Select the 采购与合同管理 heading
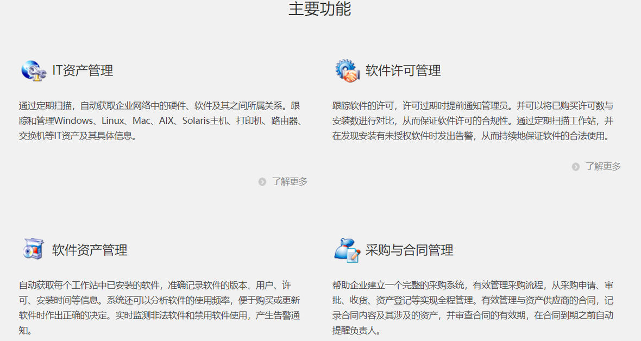 point(409,250)
